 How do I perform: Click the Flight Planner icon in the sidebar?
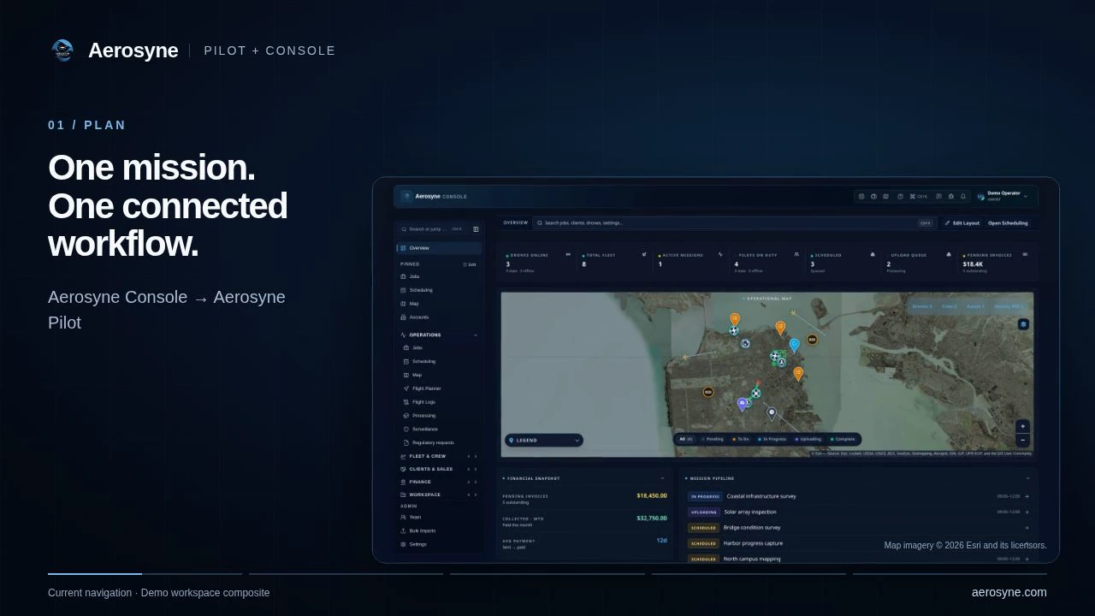[x=406, y=388]
